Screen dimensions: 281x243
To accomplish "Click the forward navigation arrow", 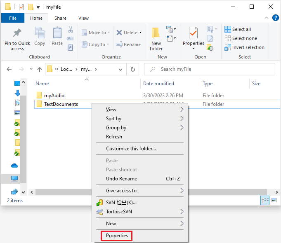I will tap(21, 69).
